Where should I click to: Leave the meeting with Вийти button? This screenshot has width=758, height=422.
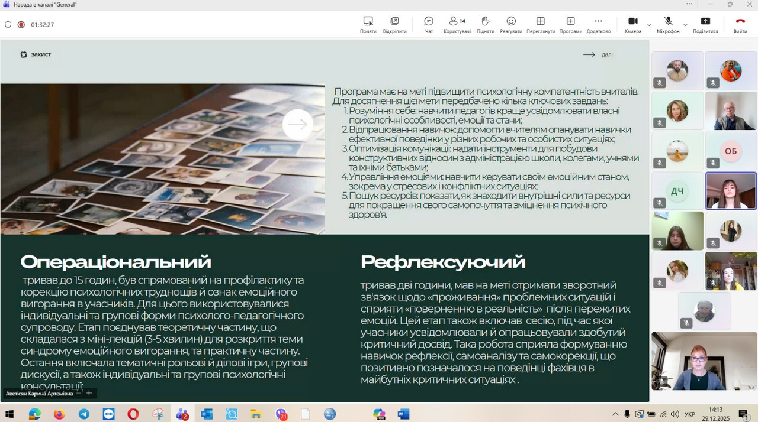pyautogui.click(x=740, y=24)
